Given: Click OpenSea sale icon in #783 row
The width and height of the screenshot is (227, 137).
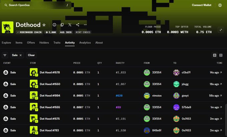Looking at the screenshot, I should (6, 130).
